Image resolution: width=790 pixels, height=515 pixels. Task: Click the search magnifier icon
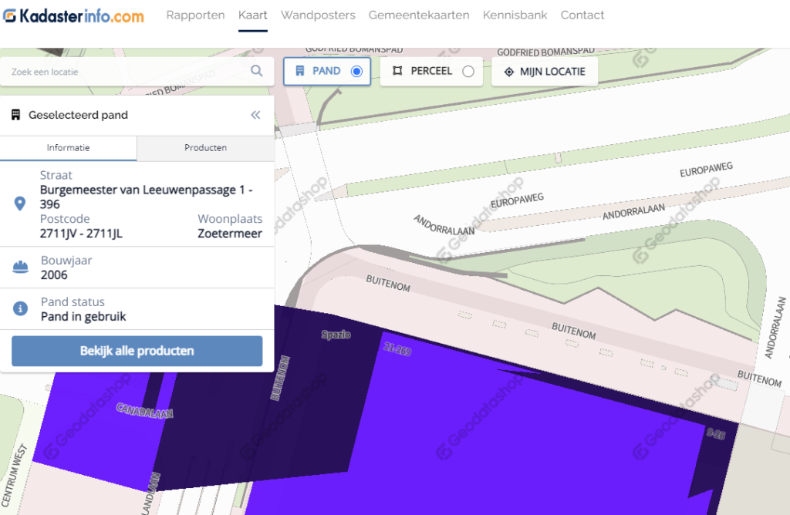(257, 72)
